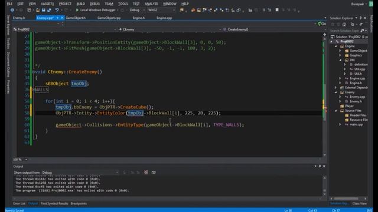The width and height of the screenshot is (378, 212).
Task: Open the VASSISTX menu
Action: pos(47,4)
